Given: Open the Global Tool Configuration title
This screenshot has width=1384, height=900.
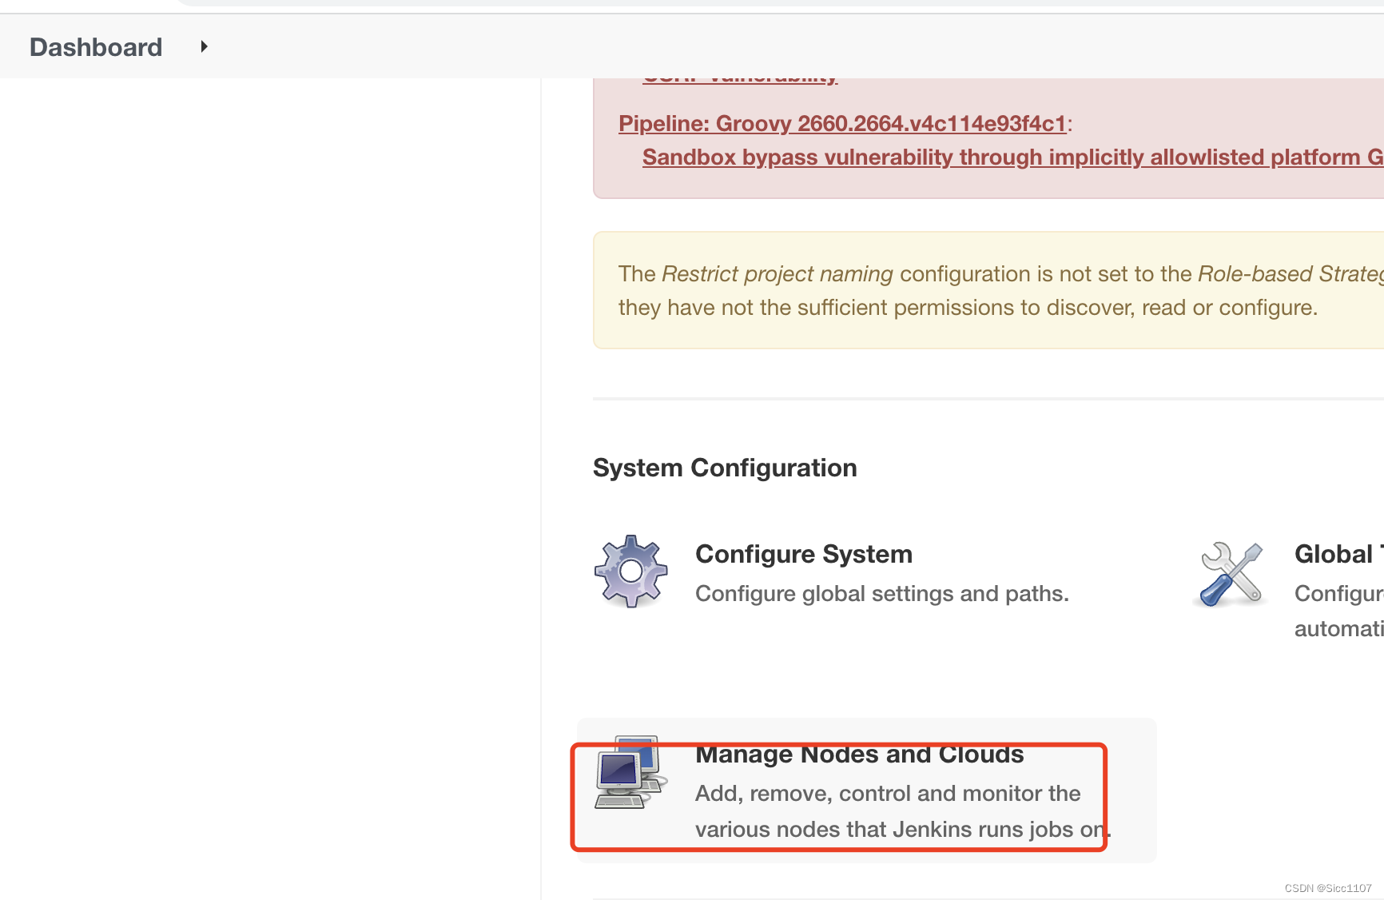Looking at the screenshot, I should (1338, 554).
